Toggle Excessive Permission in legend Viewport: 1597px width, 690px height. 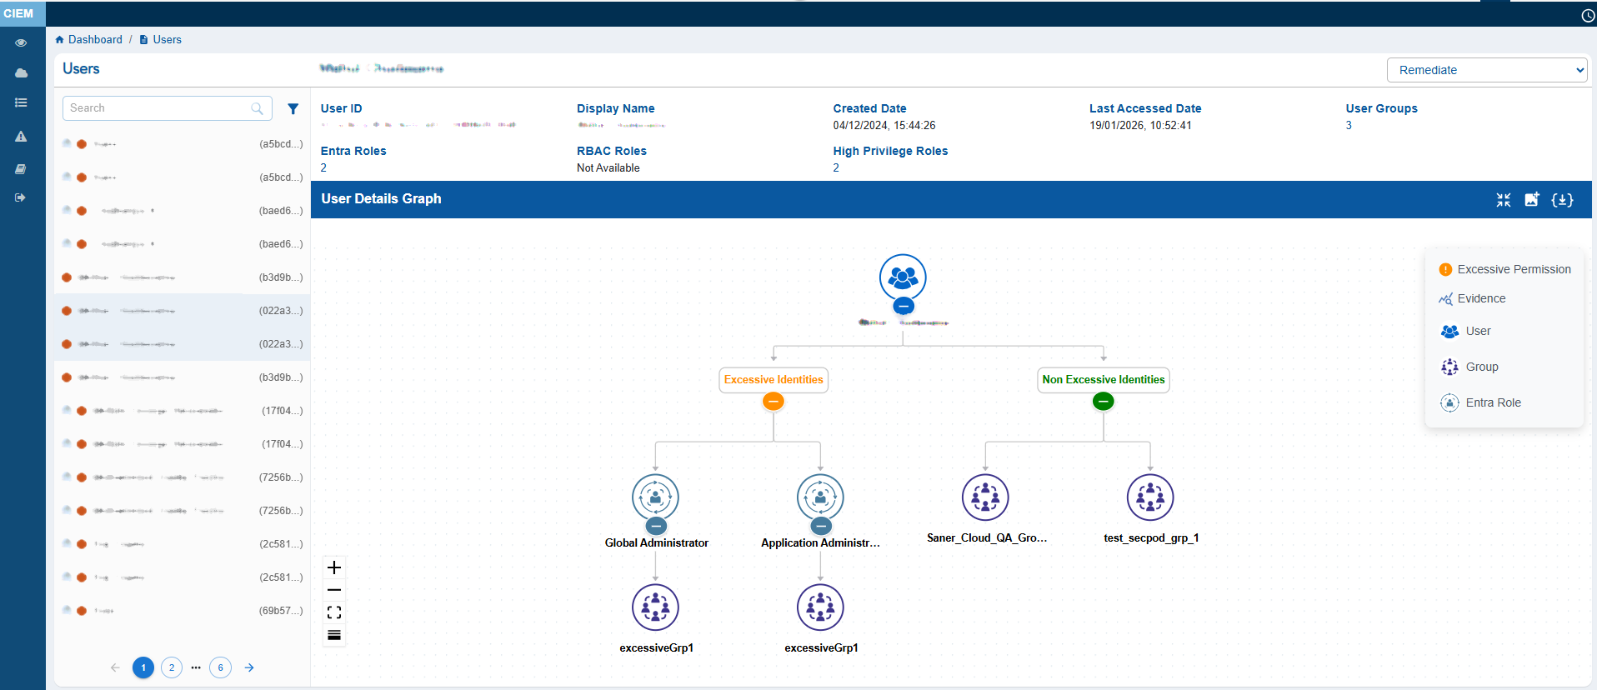tap(1504, 269)
